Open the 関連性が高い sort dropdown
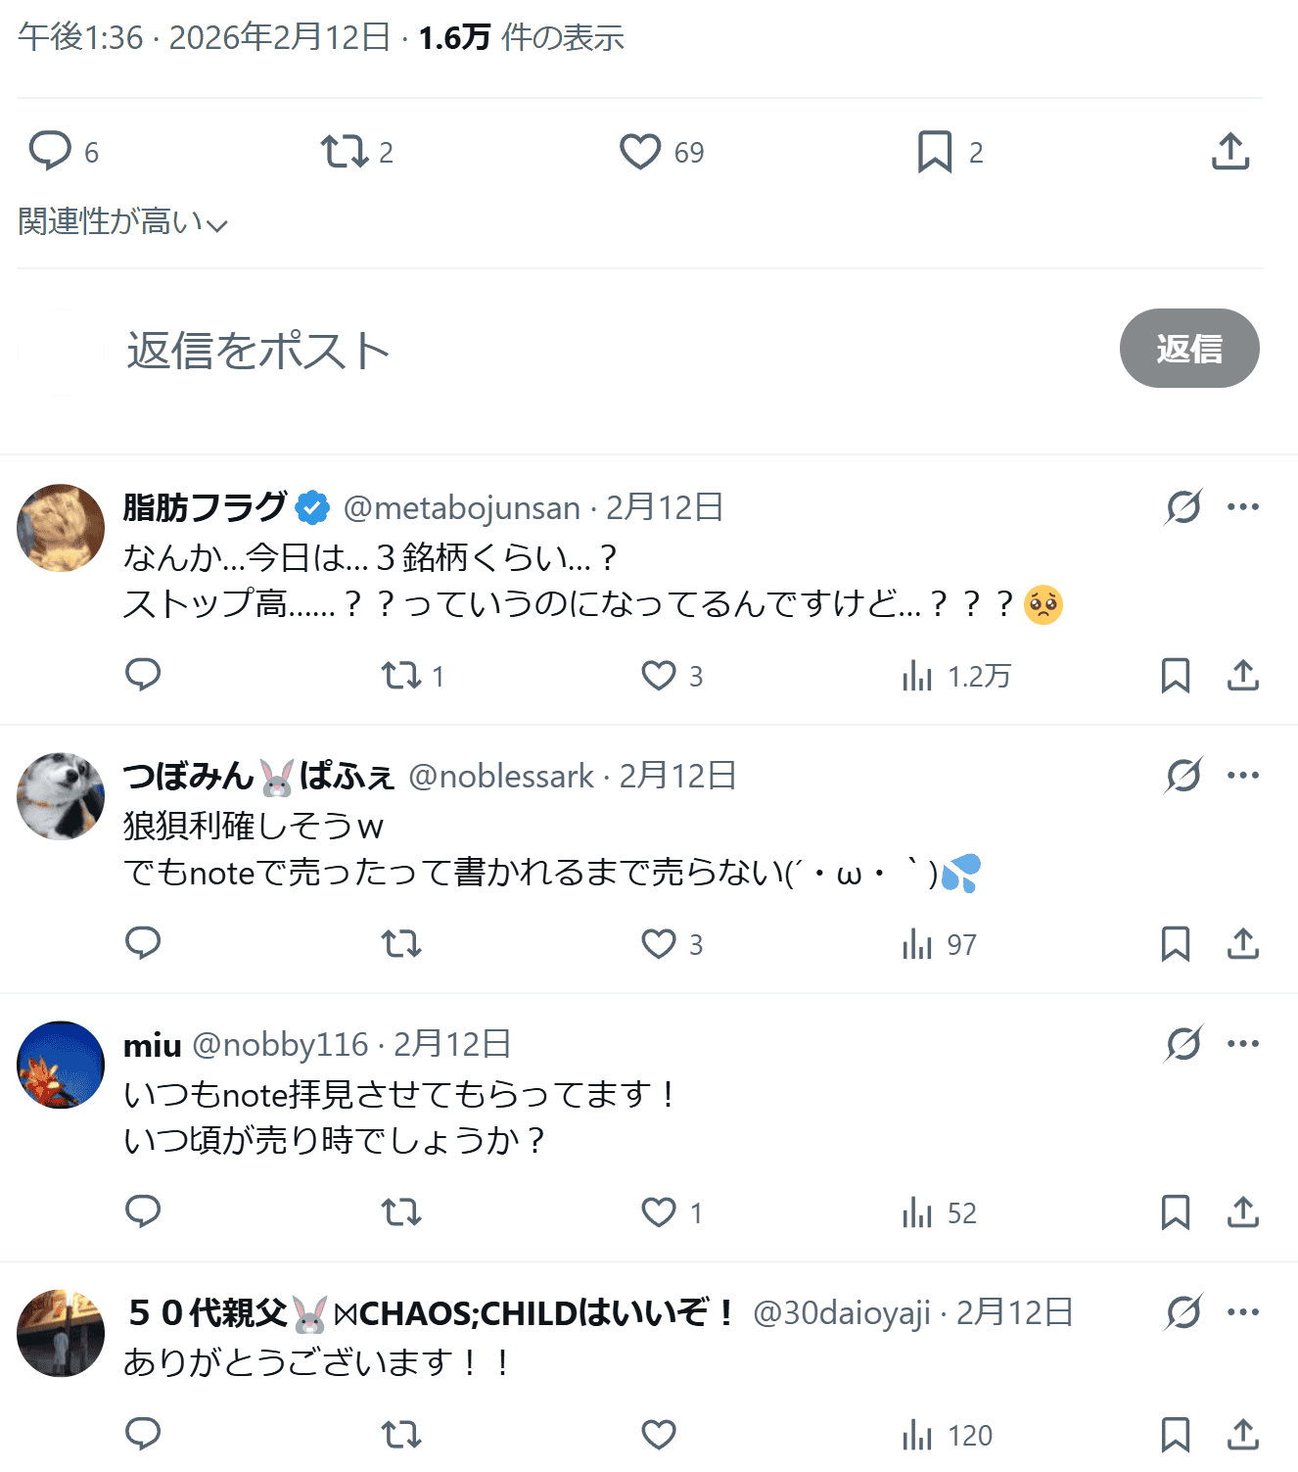Screen dimensions: 1298x1472 click(122, 222)
